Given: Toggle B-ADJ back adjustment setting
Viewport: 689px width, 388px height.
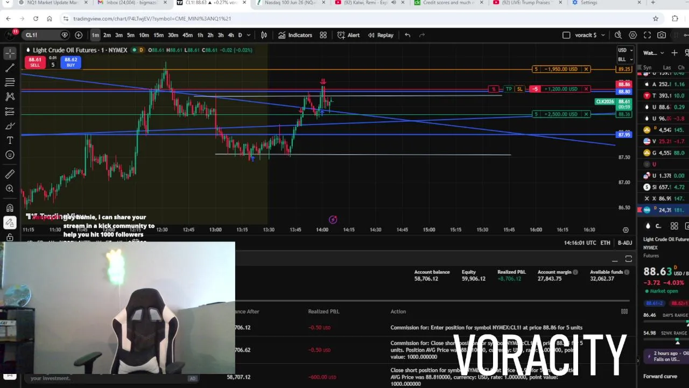Looking at the screenshot, I should tap(625, 243).
